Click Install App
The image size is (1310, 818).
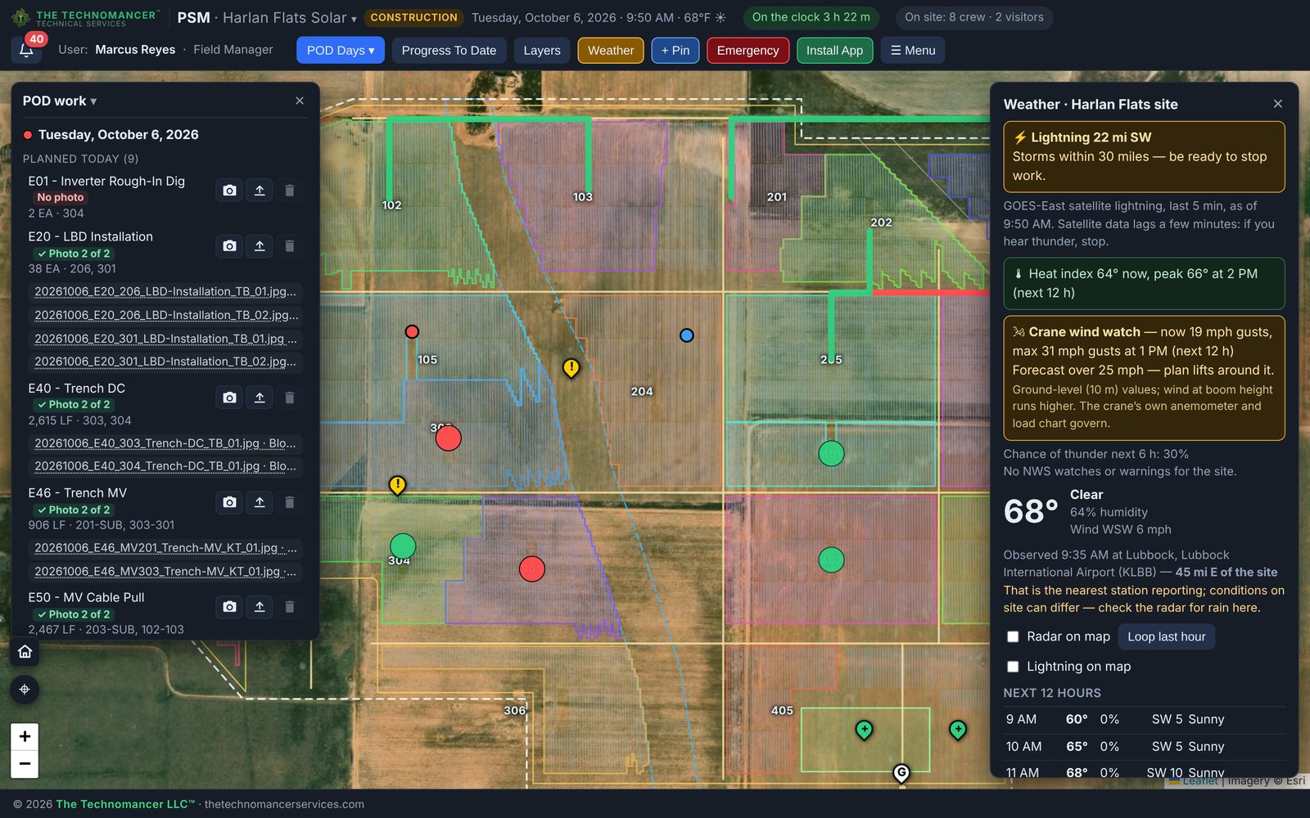pyautogui.click(x=834, y=50)
